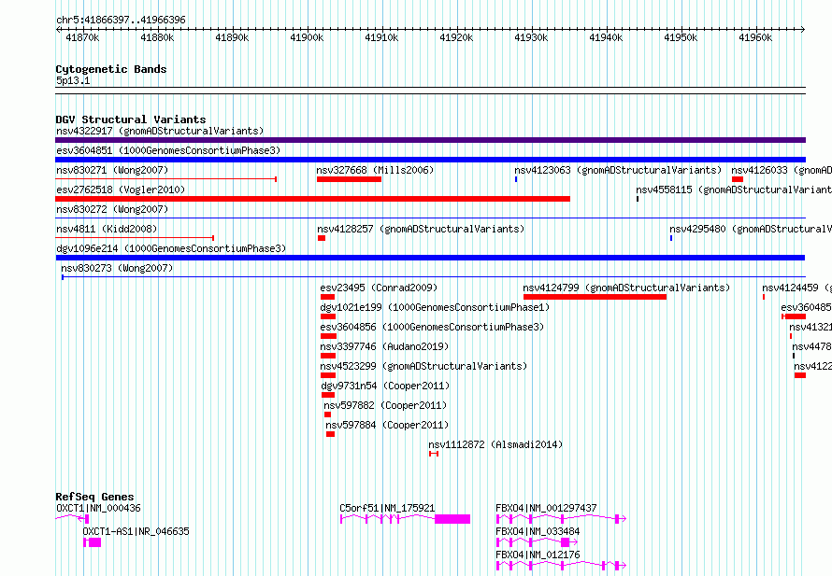Click the RefSeq Genes track title
832x576 pixels.
pos(94,497)
